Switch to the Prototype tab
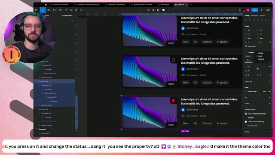The width and height of the screenshot is (275, 155). (x=254, y=15)
